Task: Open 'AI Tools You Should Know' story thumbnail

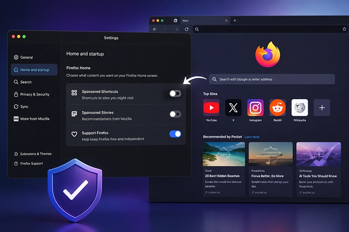Action: click(x=318, y=154)
